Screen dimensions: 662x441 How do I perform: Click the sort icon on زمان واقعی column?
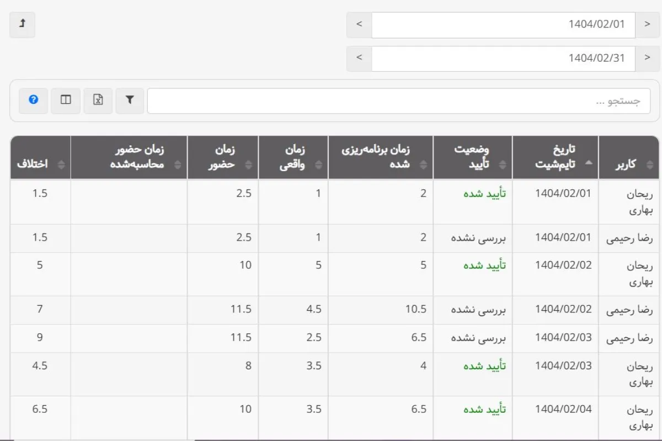pos(319,163)
